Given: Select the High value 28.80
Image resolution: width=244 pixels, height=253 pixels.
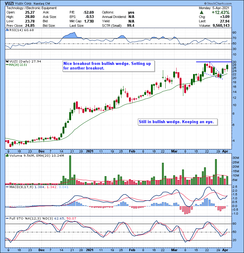Looking at the screenshot, I should click(30, 17).
